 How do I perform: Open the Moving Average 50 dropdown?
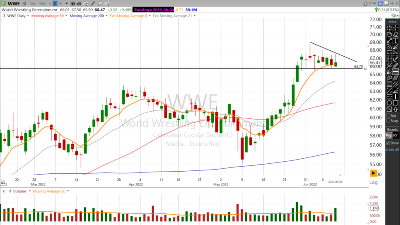(66, 16)
